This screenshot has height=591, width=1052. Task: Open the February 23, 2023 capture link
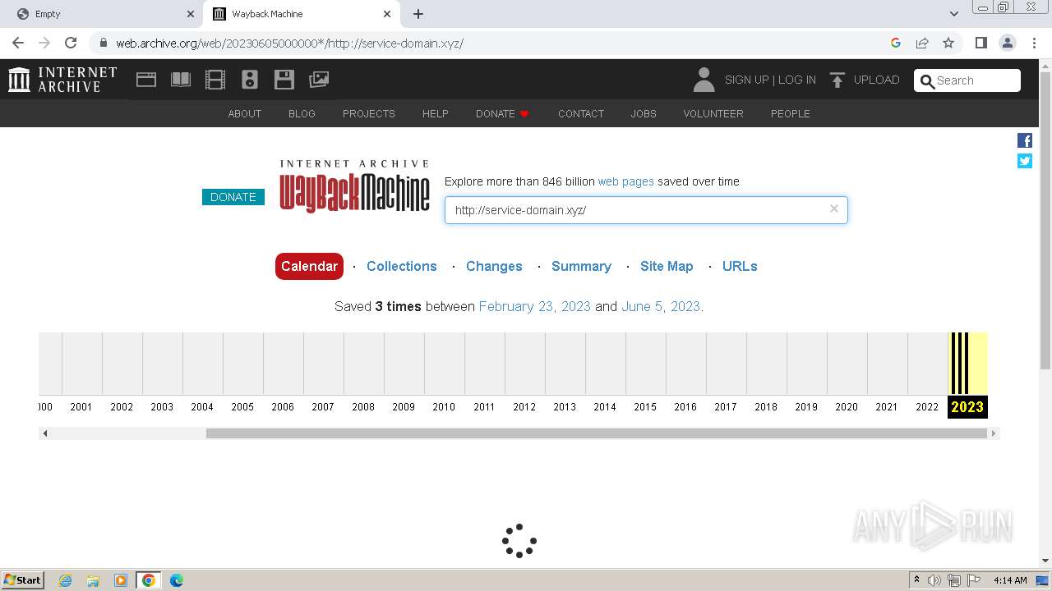[534, 306]
